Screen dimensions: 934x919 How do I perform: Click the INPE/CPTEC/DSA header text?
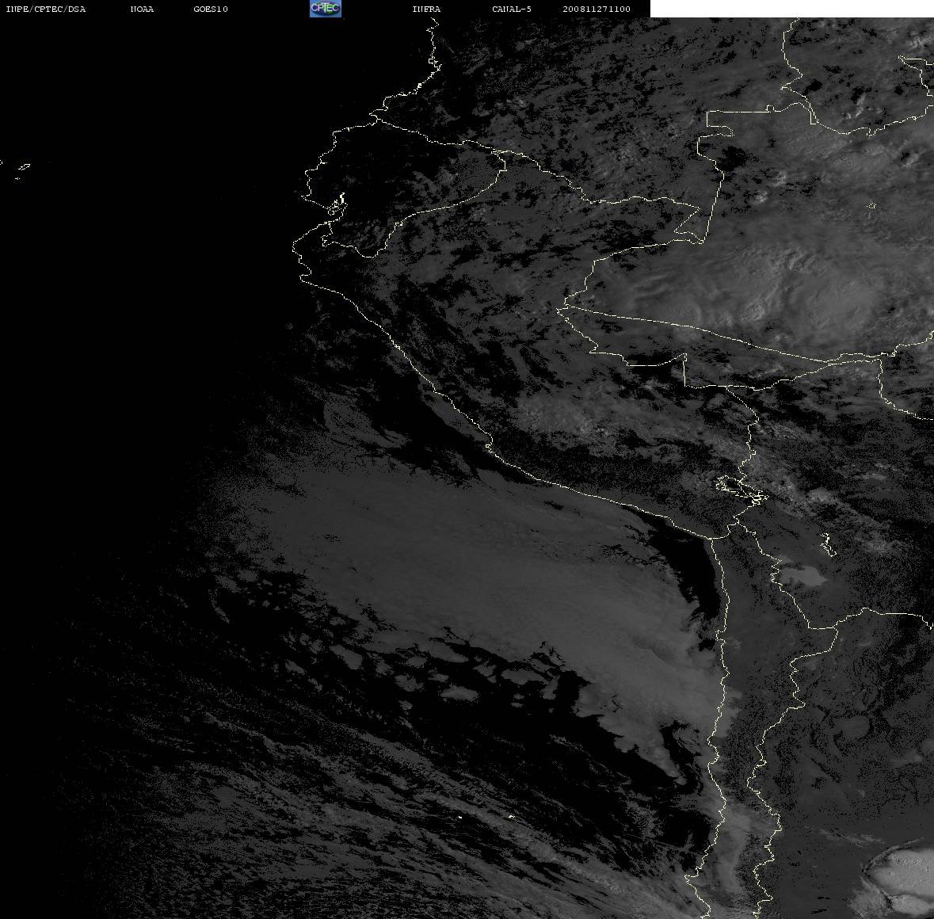point(46,9)
